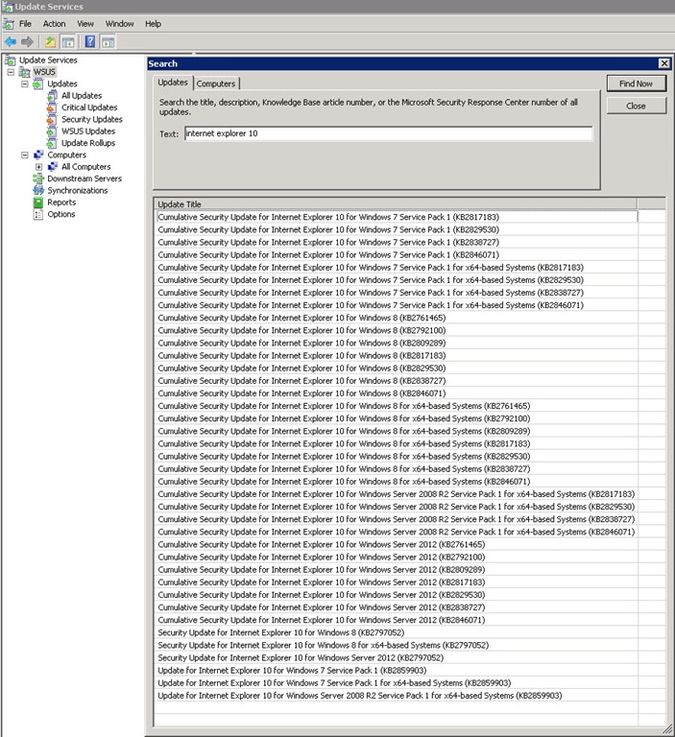Click the Computers node icon
The height and width of the screenshot is (737, 675).
point(38,155)
